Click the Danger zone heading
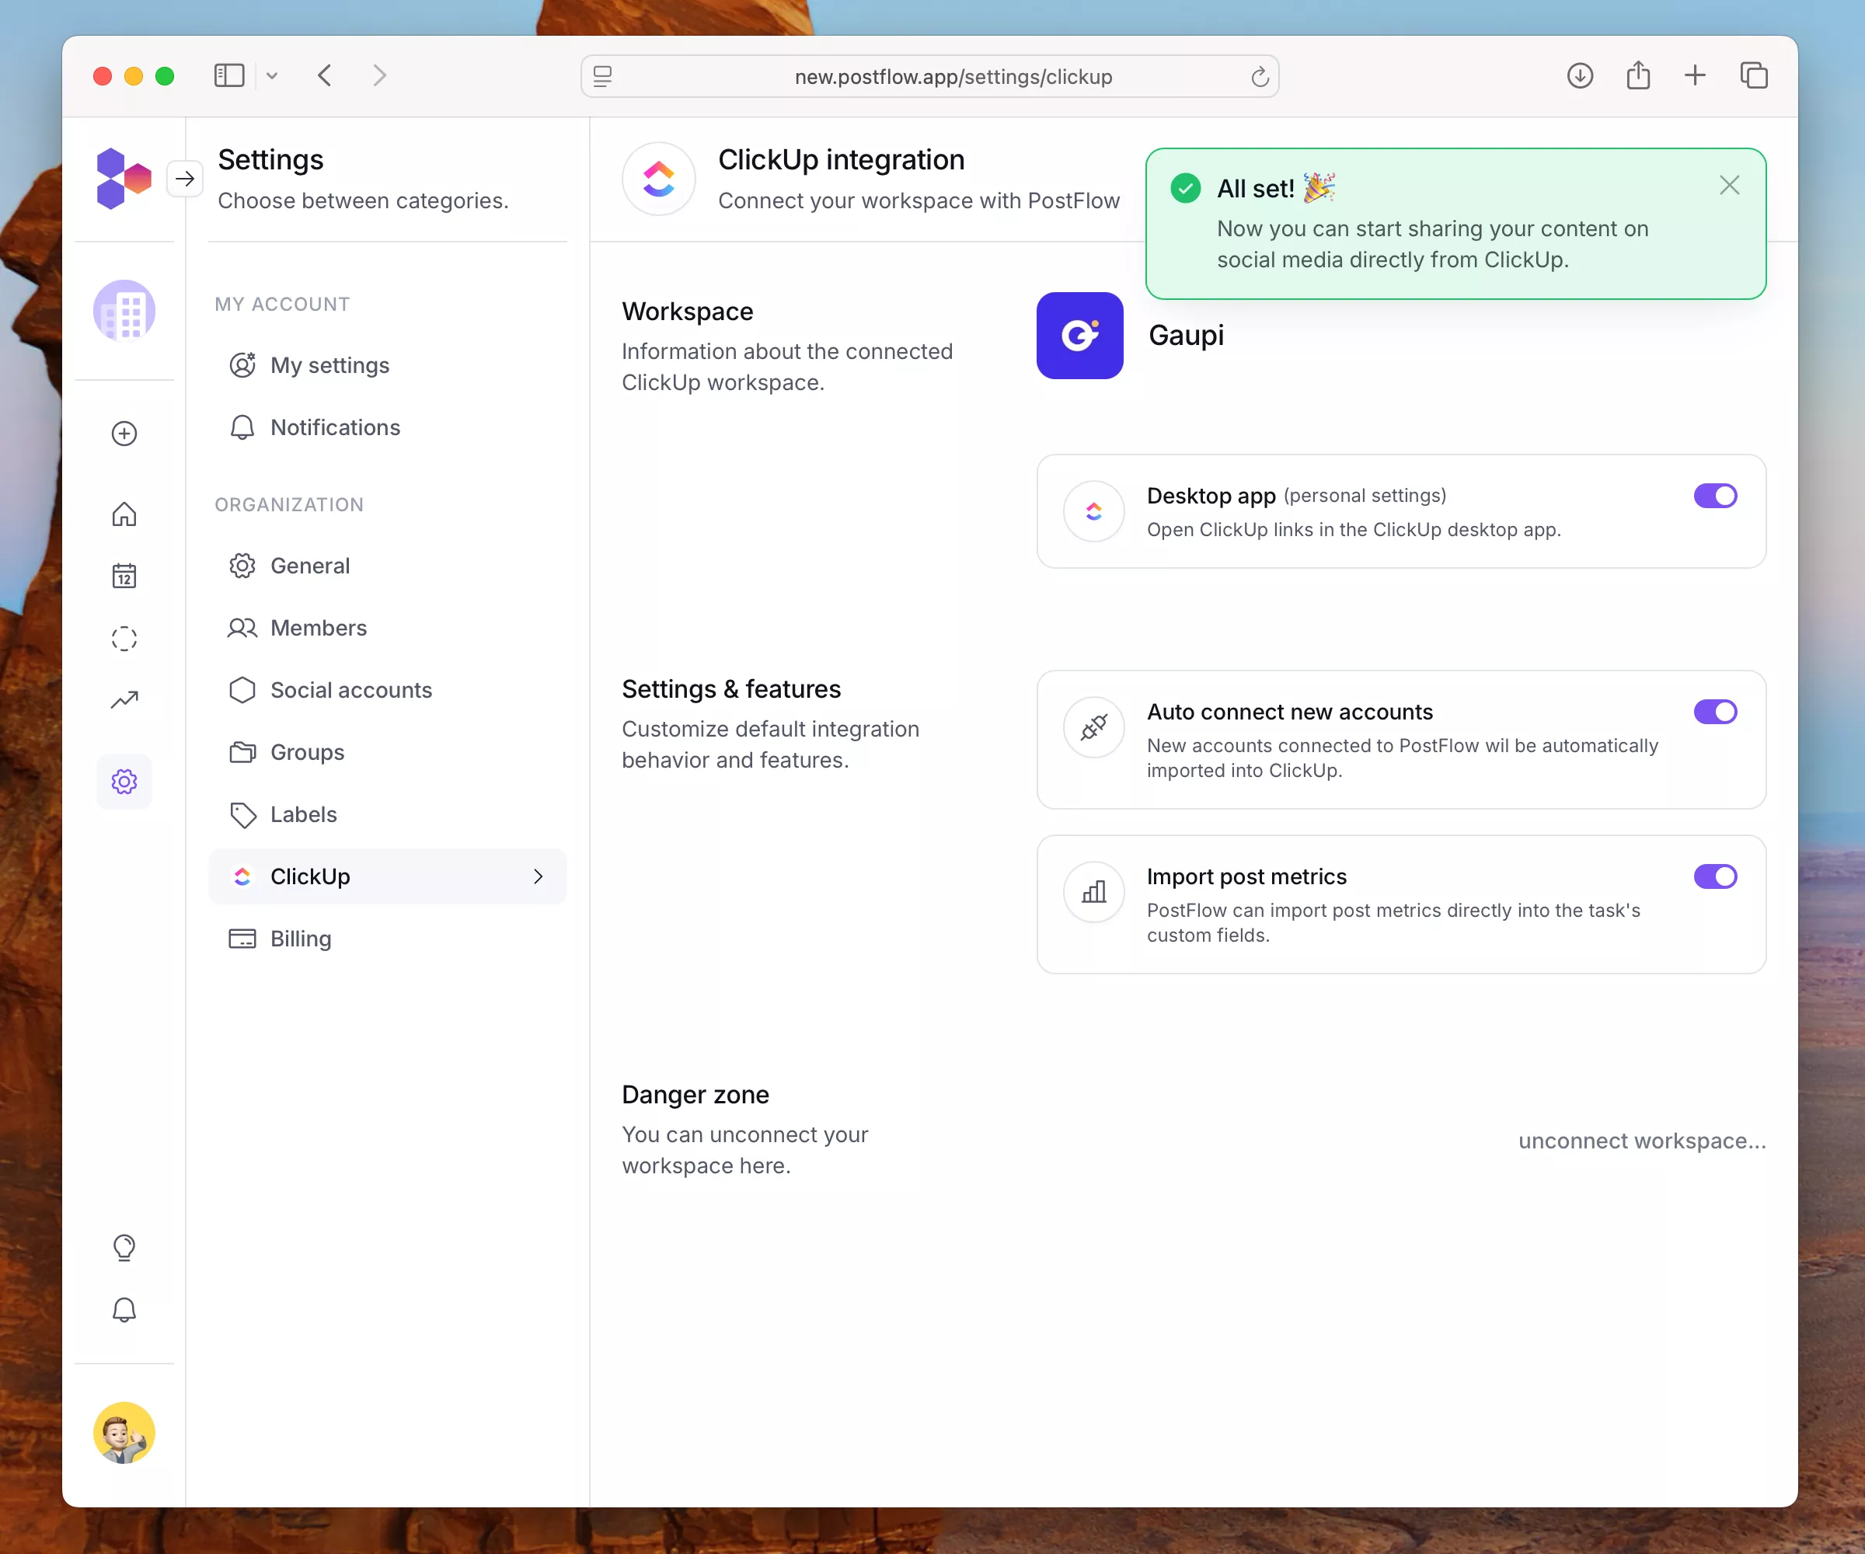1865x1554 pixels. click(x=695, y=1095)
